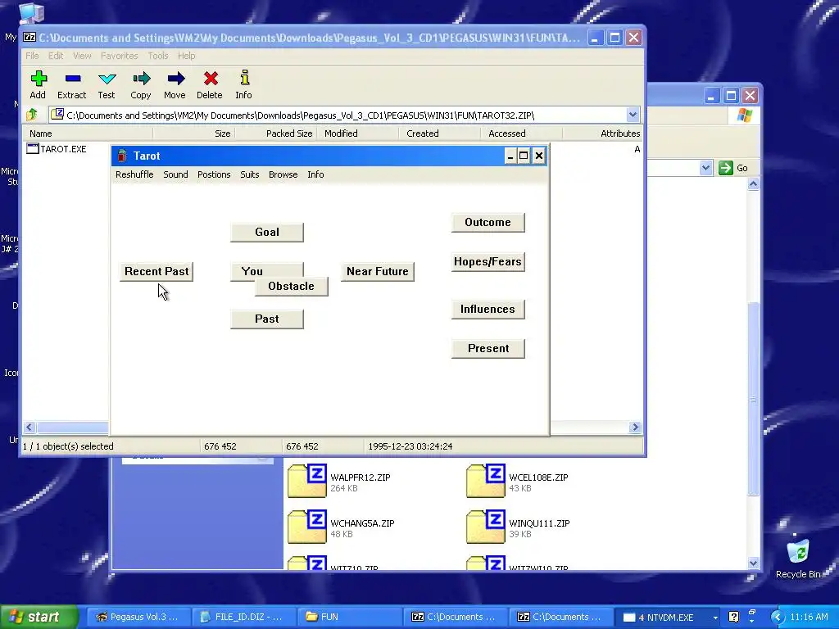Click the 7-Zip horizontal scroll right arrow
The width and height of the screenshot is (839, 629).
(635, 427)
